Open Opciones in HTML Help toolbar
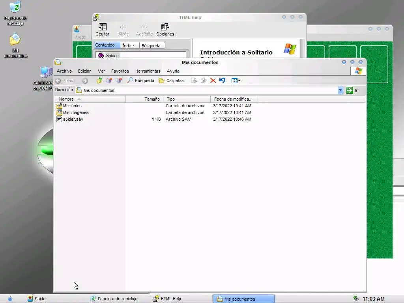This screenshot has width=404, height=303. (165, 30)
